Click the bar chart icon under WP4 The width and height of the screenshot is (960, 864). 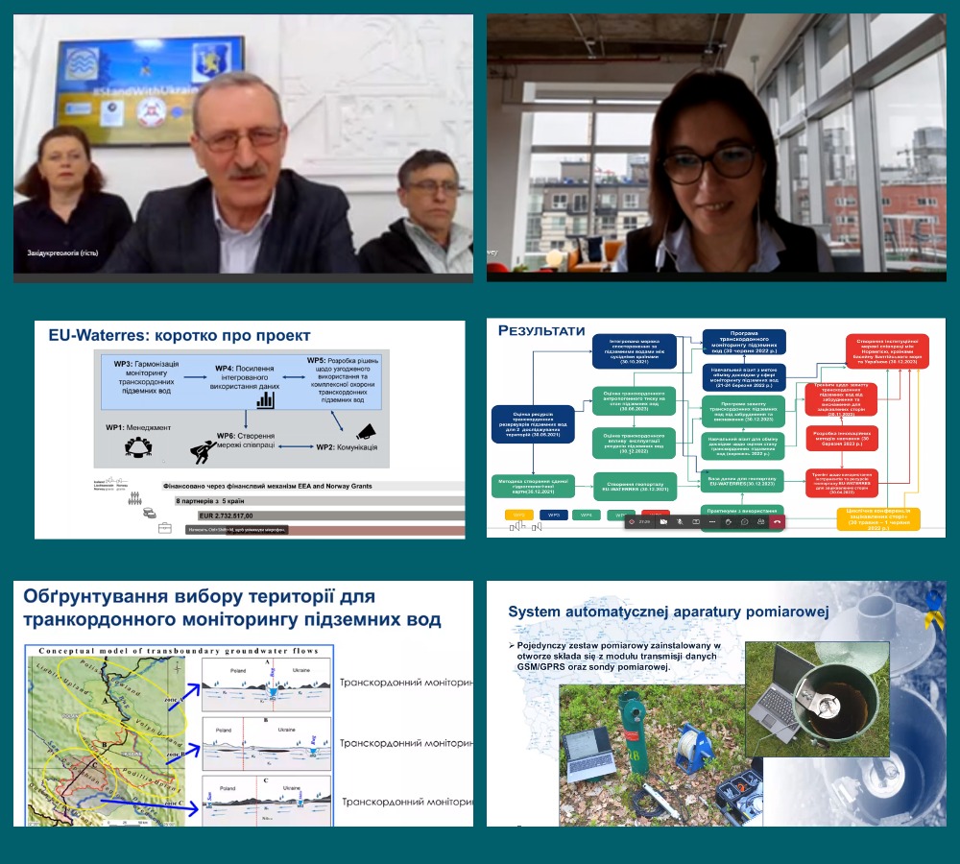(x=266, y=398)
